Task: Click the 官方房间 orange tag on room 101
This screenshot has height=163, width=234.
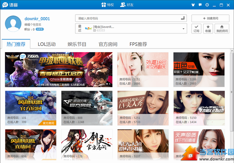Action: click(48, 123)
